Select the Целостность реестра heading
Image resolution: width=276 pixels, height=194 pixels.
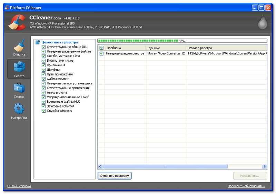coord(60,42)
